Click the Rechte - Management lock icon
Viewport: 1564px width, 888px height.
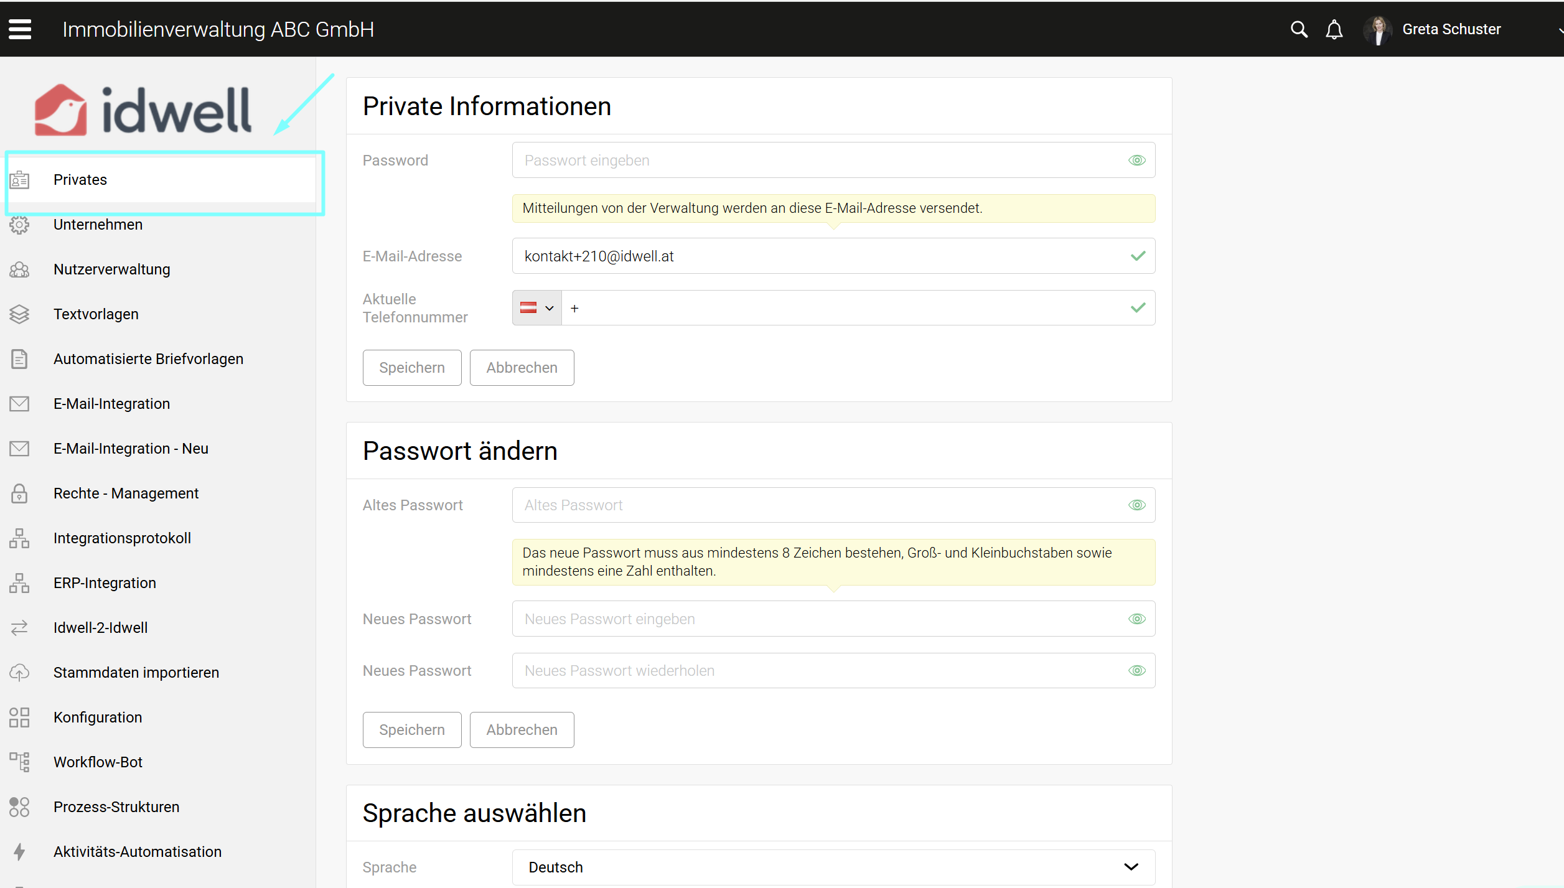coord(19,493)
